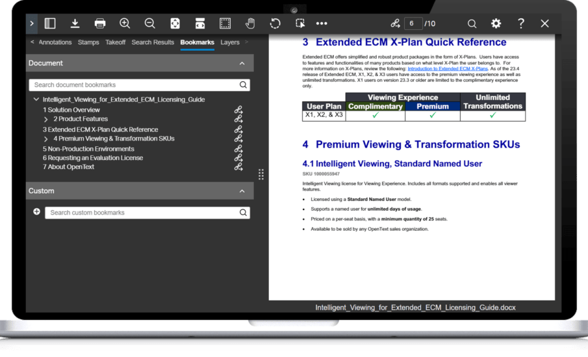Switch to the Stamps tab

pyautogui.click(x=88, y=42)
